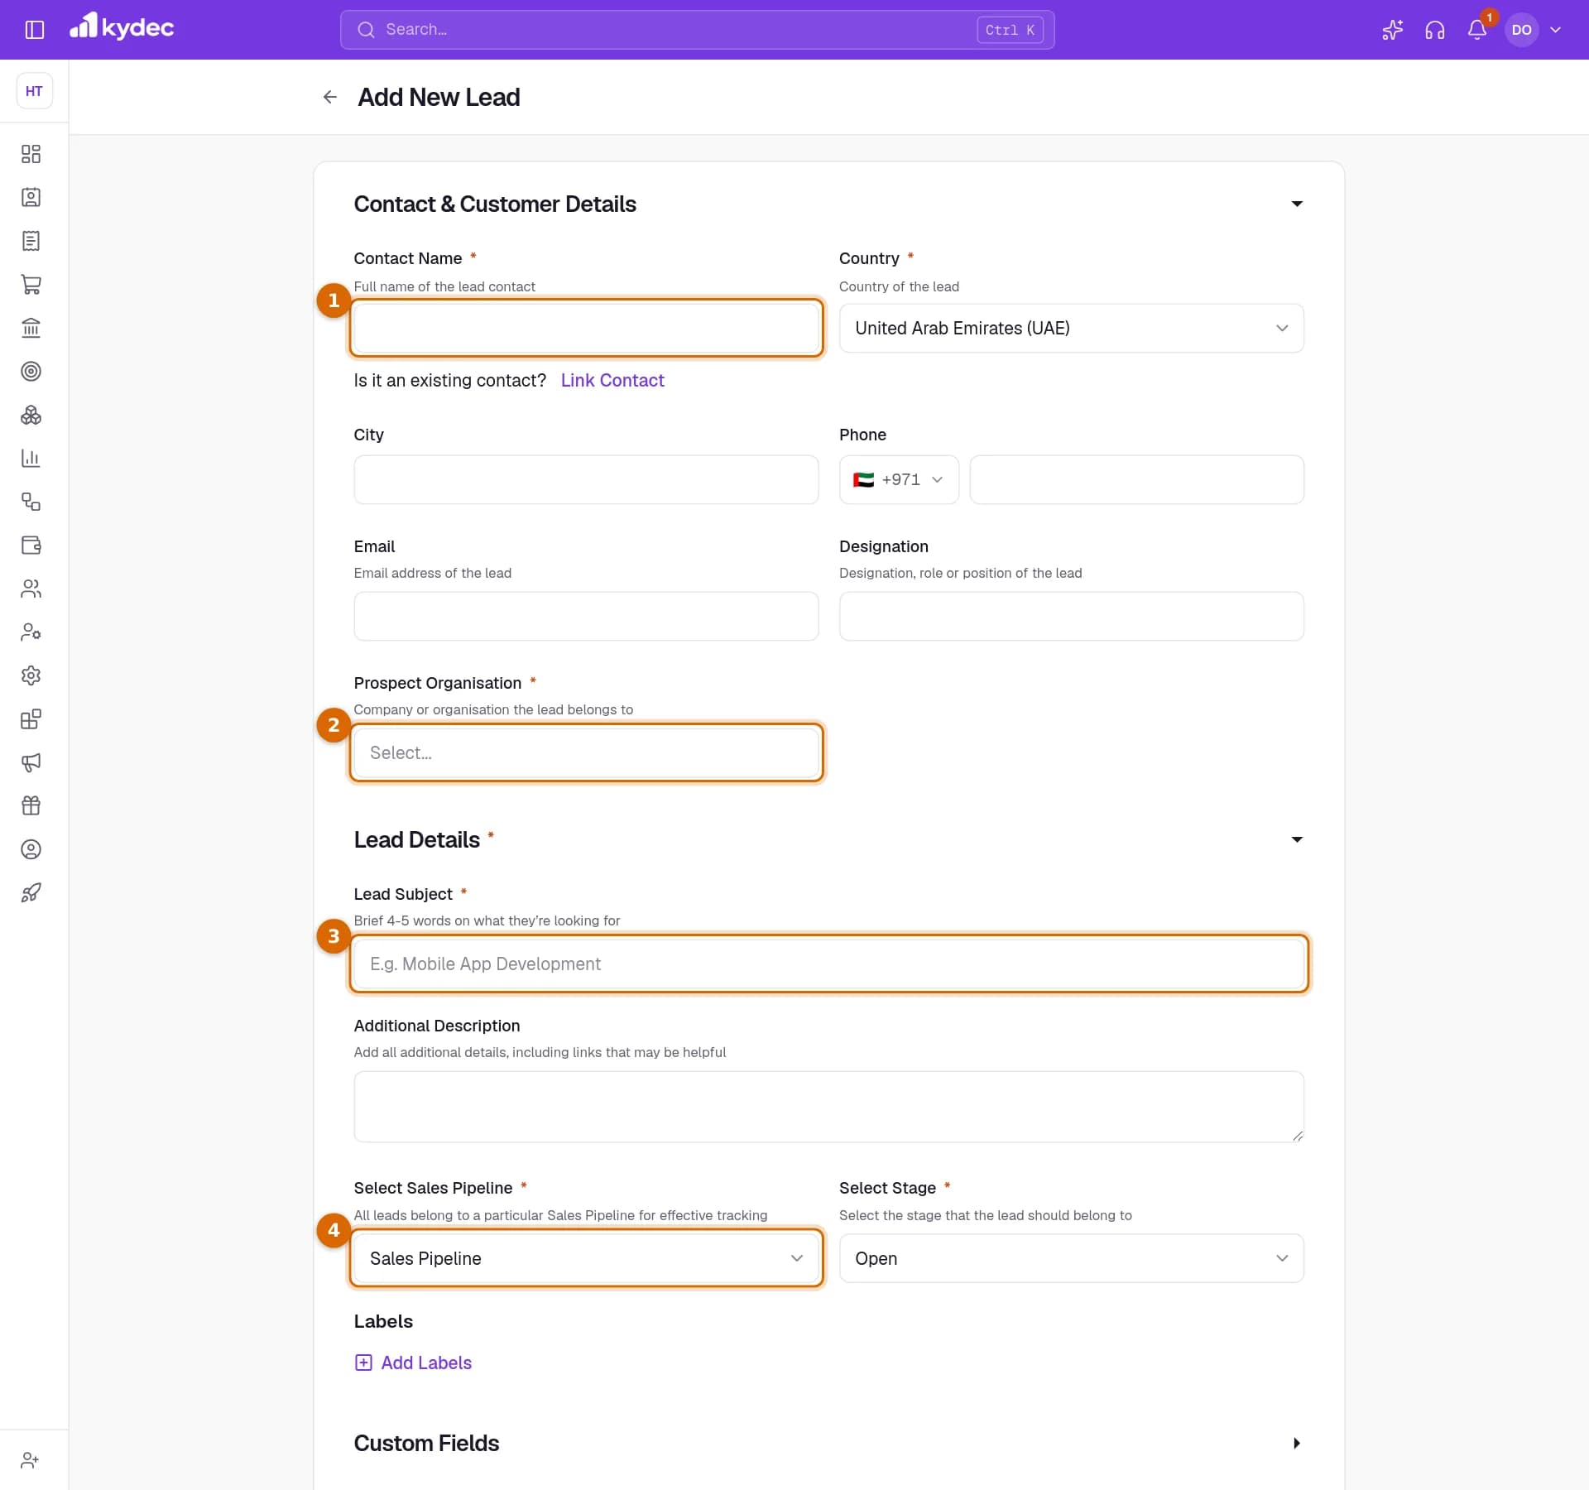Click the Designation input field
Screen dimensions: 1589x1490
1071,616
